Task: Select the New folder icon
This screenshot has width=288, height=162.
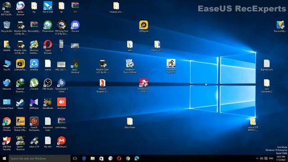Action: pos(130,123)
